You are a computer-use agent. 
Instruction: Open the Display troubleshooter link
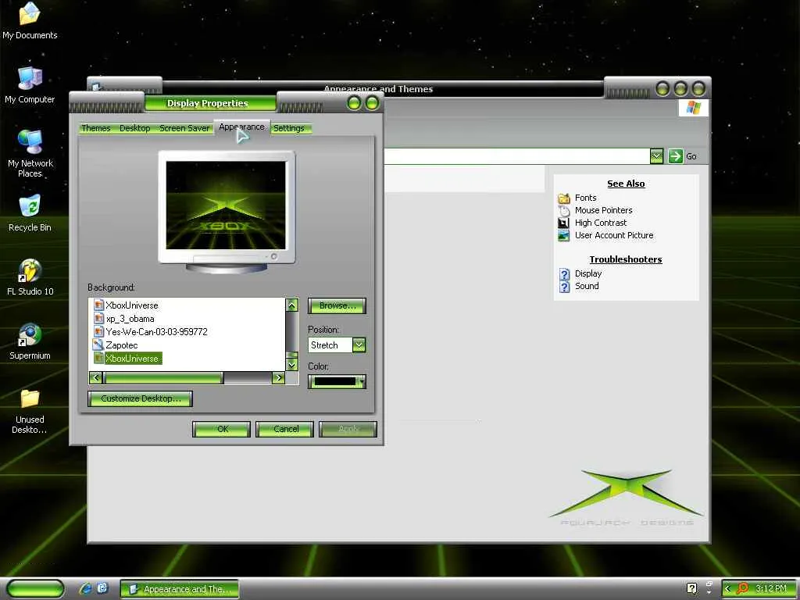(x=588, y=273)
